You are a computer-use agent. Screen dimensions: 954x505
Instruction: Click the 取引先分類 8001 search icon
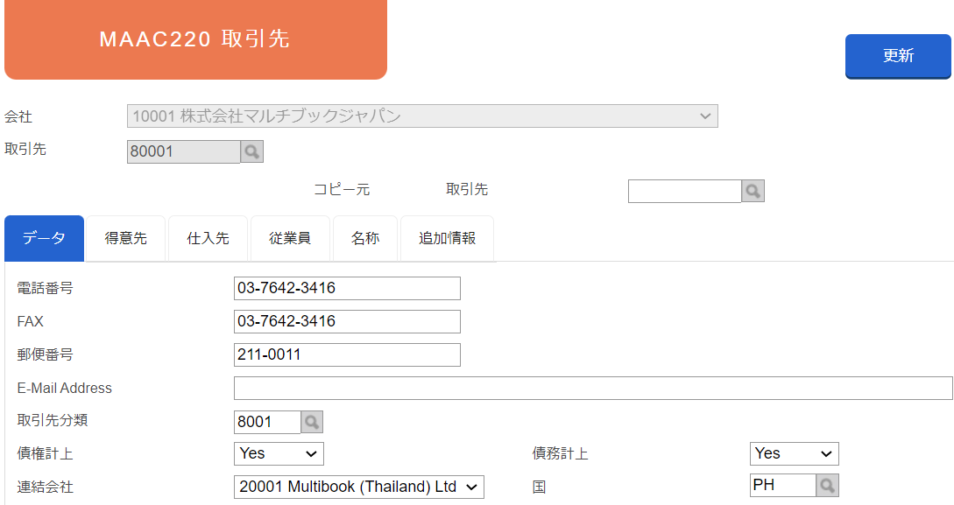point(312,422)
